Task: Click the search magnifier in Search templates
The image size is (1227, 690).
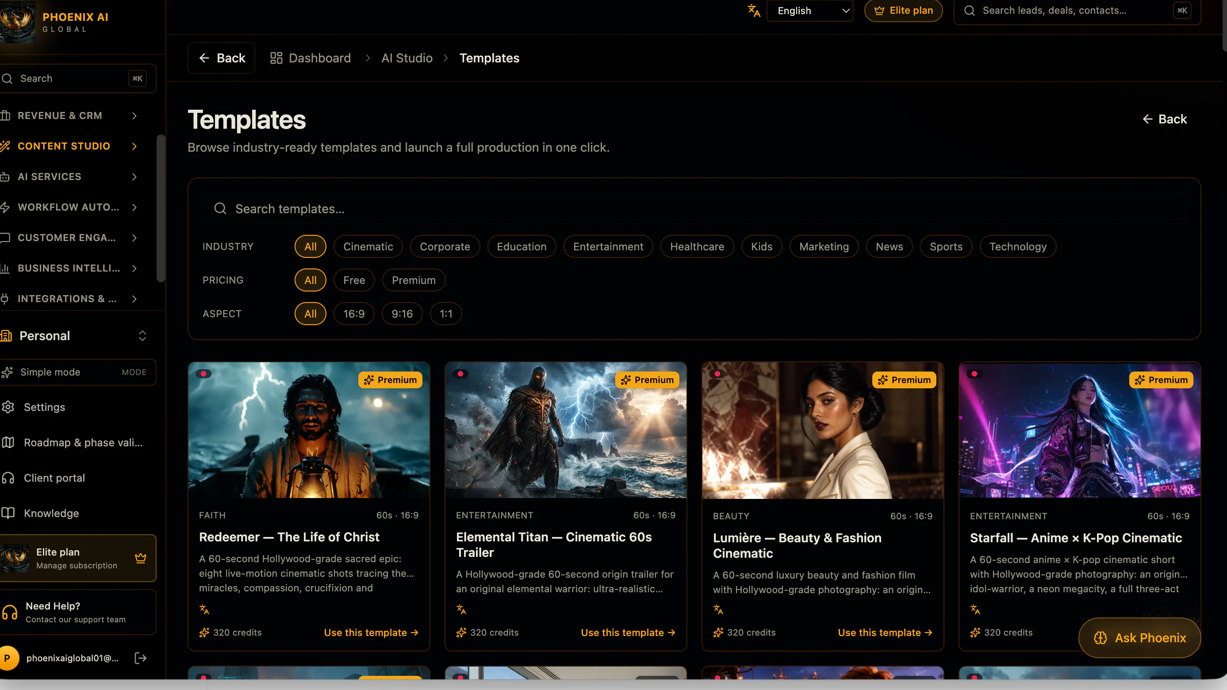Action: coord(220,209)
